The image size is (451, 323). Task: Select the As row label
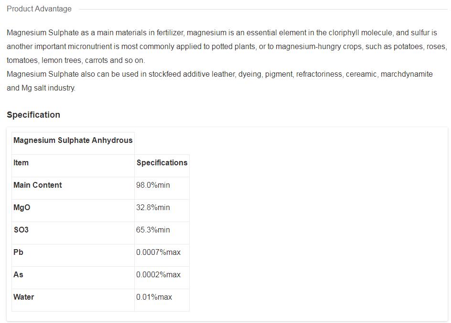(x=18, y=275)
